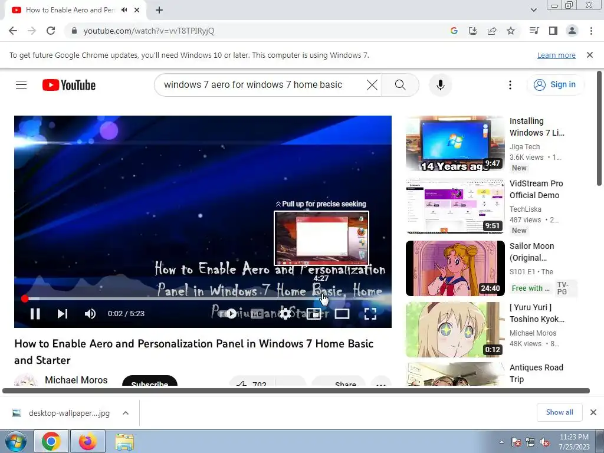Open Firefox from taskbar
Image resolution: width=604 pixels, height=453 pixels.
click(88, 441)
